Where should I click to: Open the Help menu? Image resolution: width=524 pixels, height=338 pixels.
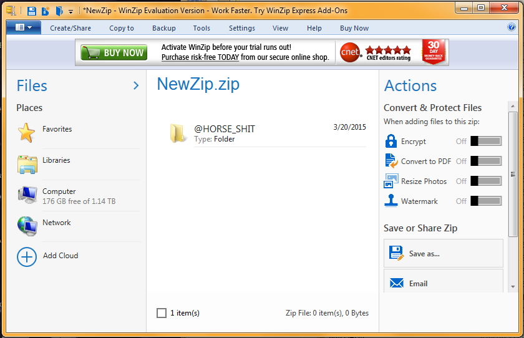click(x=314, y=28)
